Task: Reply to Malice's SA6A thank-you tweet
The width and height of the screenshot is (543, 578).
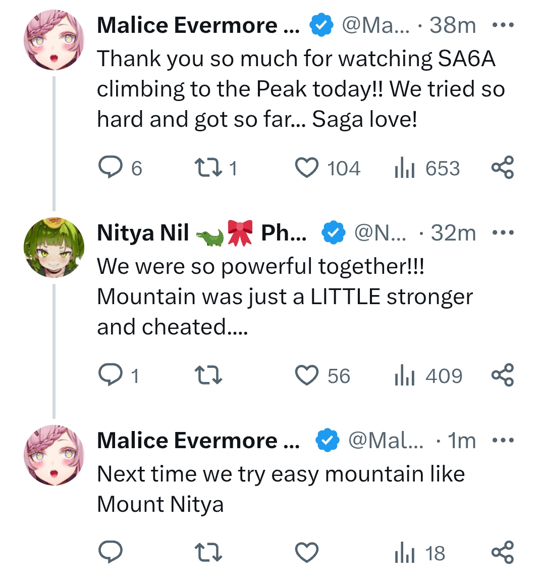Action: [x=110, y=168]
